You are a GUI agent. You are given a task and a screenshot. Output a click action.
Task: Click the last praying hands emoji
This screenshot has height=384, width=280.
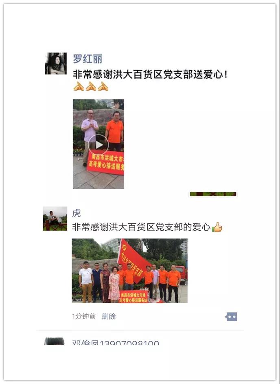point(103,86)
